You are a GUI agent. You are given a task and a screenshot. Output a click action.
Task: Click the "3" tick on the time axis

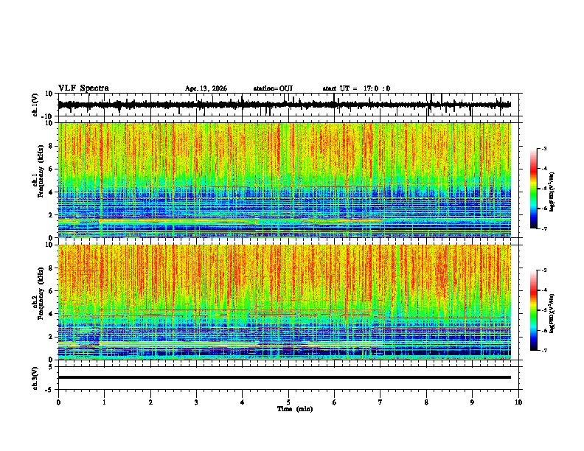coord(196,402)
